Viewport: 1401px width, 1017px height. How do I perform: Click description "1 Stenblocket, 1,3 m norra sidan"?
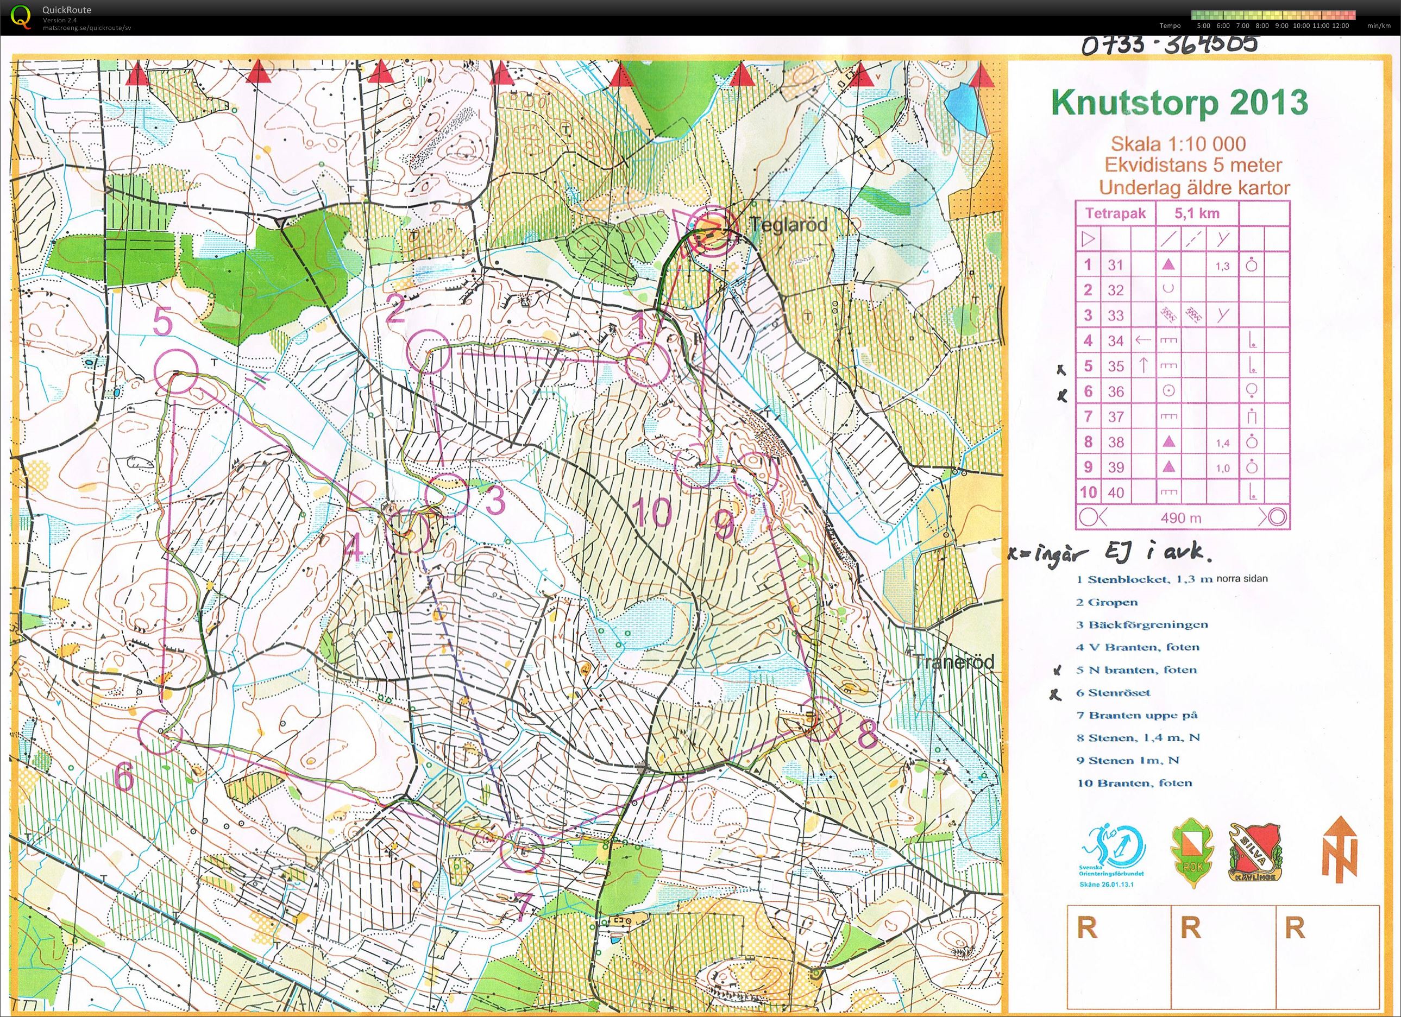[x=1171, y=579]
